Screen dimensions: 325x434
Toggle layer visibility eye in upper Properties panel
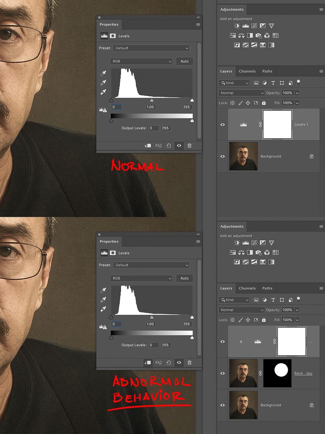pyautogui.click(x=179, y=146)
